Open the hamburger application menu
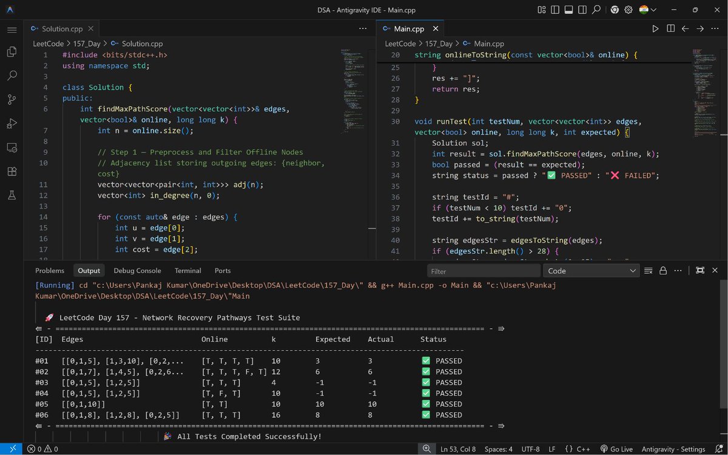This screenshot has height=455, width=728. pos(12,30)
